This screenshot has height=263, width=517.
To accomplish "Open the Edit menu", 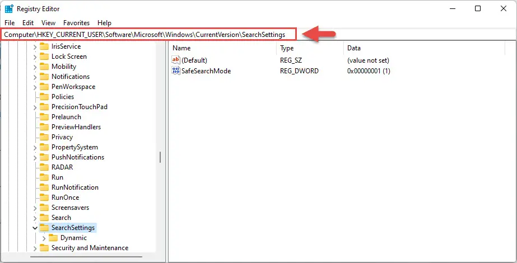I will [x=28, y=23].
